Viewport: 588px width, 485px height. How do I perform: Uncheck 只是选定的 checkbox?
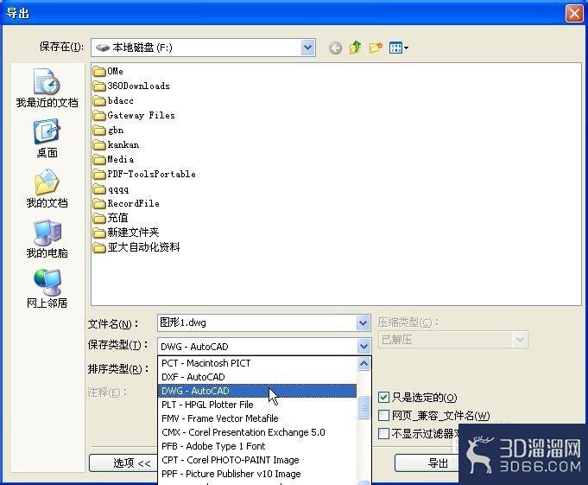[x=383, y=397]
